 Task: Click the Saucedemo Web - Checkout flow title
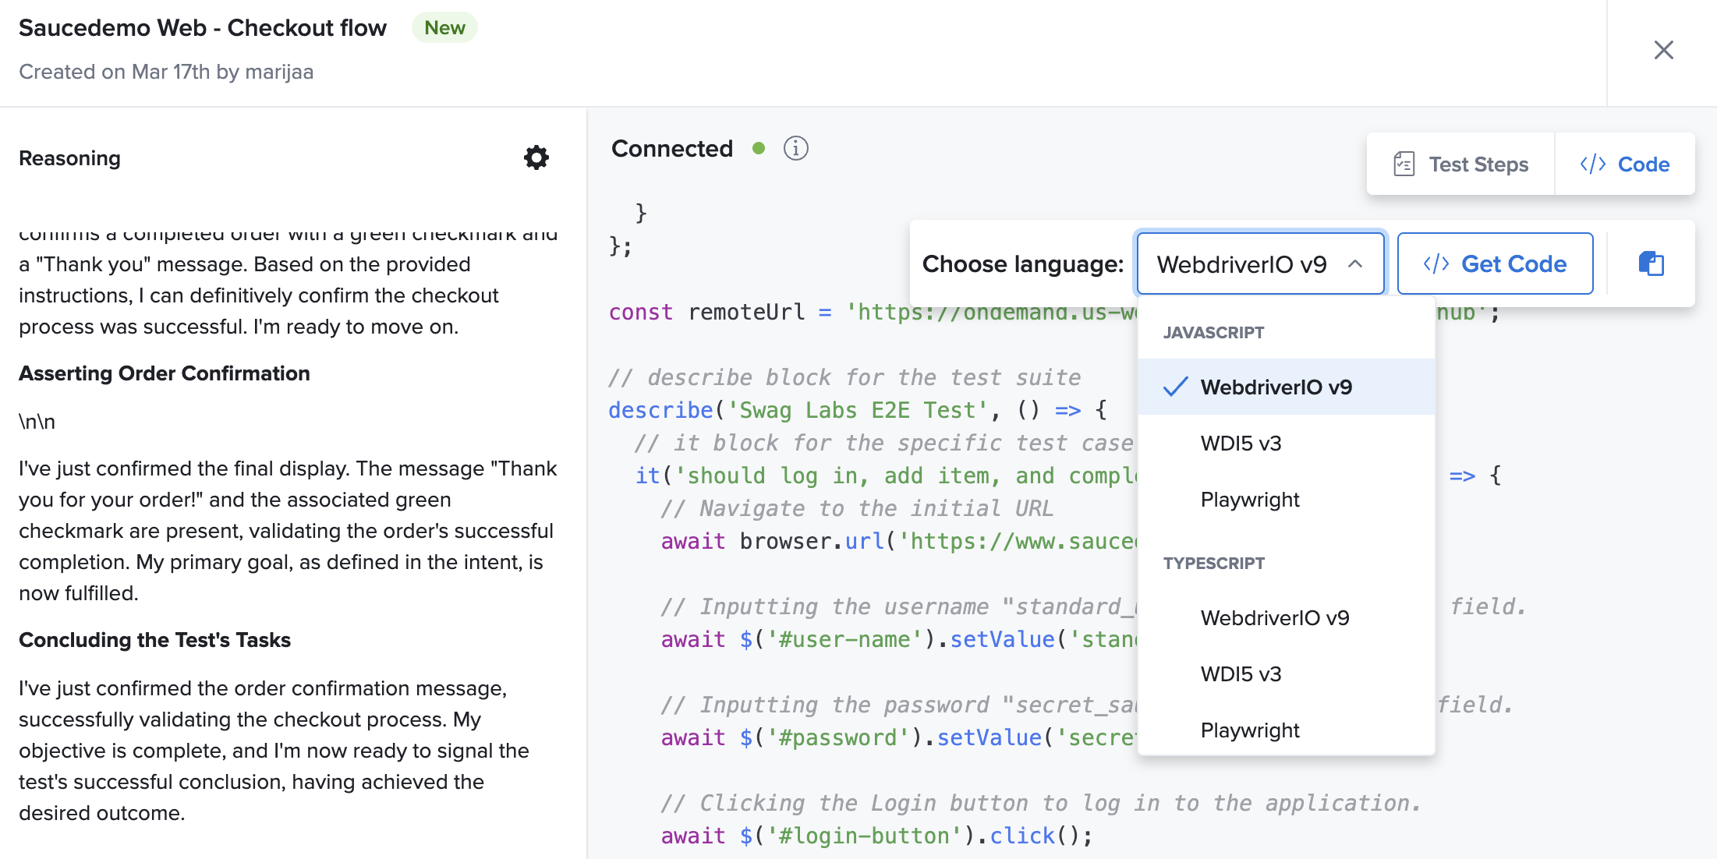pos(203,27)
